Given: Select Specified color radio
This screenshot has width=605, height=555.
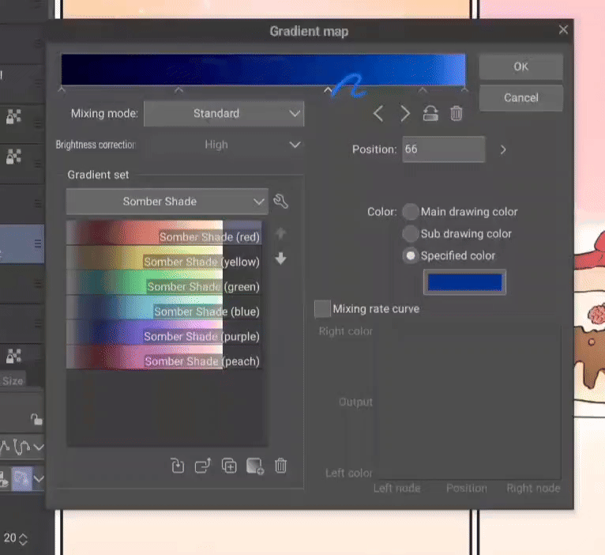Looking at the screenshot, I should pyautogui.click(x=411, y=255).
